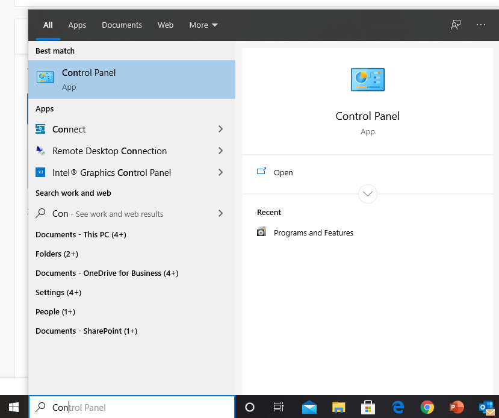Open Microsoft Store from the taskbar

[x=368, y=407]
